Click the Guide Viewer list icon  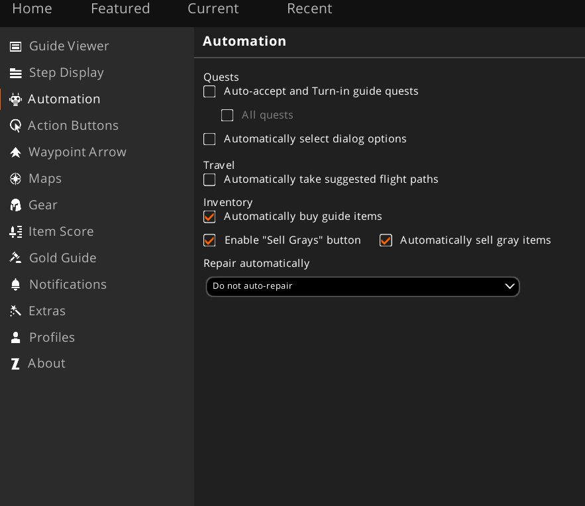(15, 46)
